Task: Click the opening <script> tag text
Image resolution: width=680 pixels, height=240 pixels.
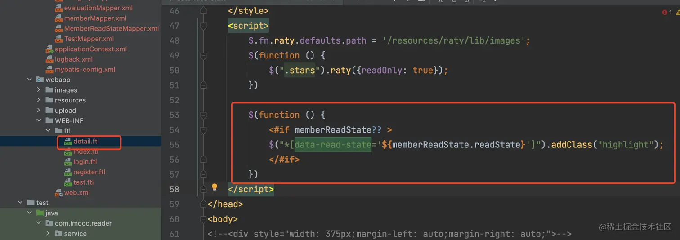Action: pyautogui.click(x=248, y=26)
